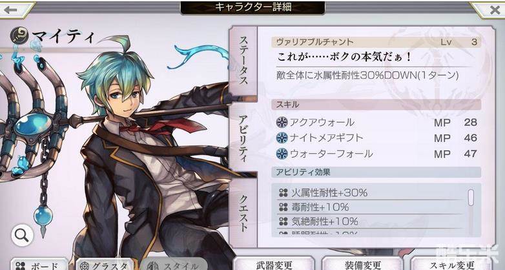Click the ability effects list scrollbar
The height and width of the screenshot is (270, 505).
[471, 197]
